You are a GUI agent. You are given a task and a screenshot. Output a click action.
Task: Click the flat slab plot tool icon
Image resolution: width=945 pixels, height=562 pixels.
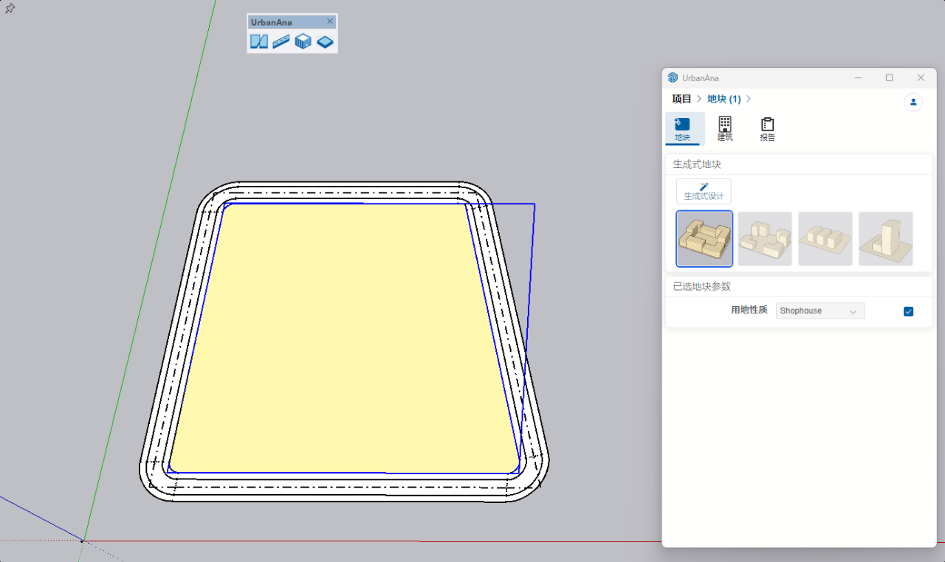pyautogui.click(x=325, y=42)
